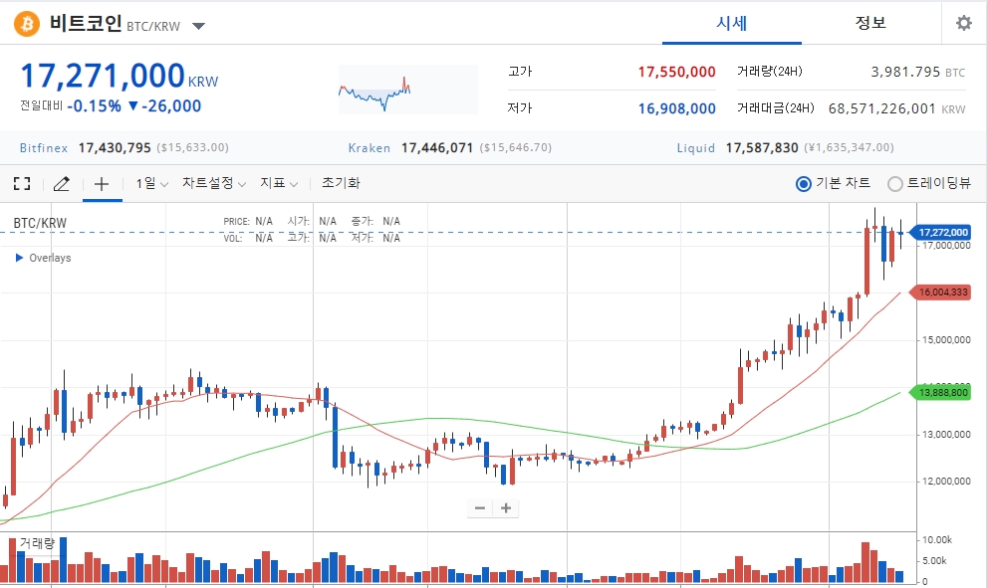Open the 1일 interval dropdown
Screen dimensions: 987x588
tap(151, 183)
